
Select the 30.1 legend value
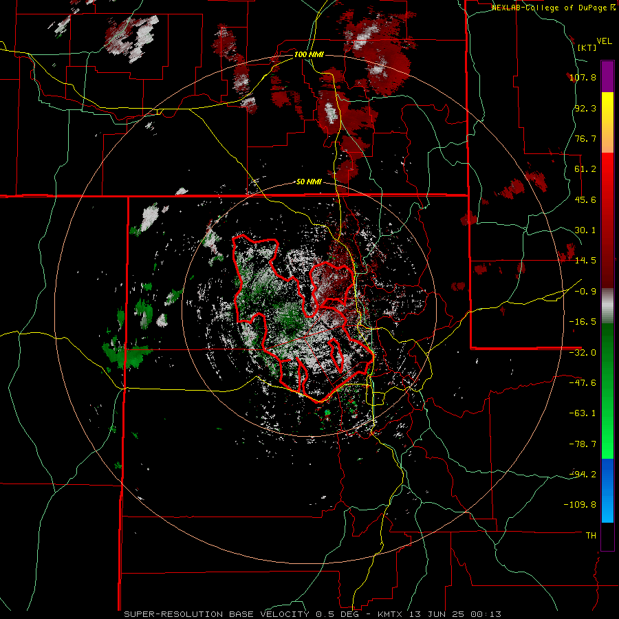(585, 230)
